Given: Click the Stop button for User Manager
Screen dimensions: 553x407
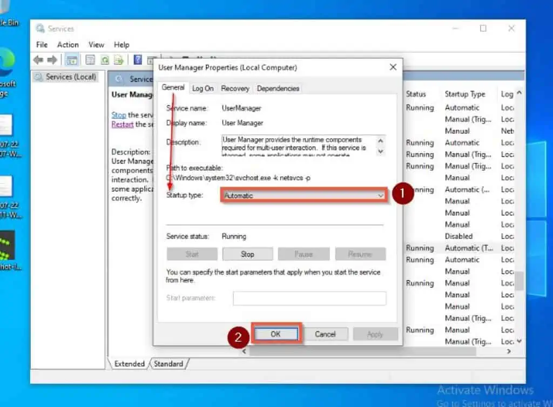Looking at the screenshot, I should (247, 254).
